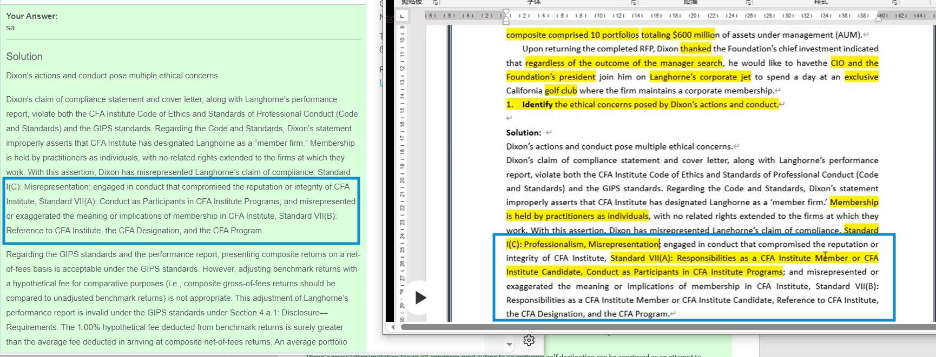The width and height of the screenshot is (936, 357).
Task: Open settings via the gear icon
Action: pyautogui.click(x=529, y=340)
